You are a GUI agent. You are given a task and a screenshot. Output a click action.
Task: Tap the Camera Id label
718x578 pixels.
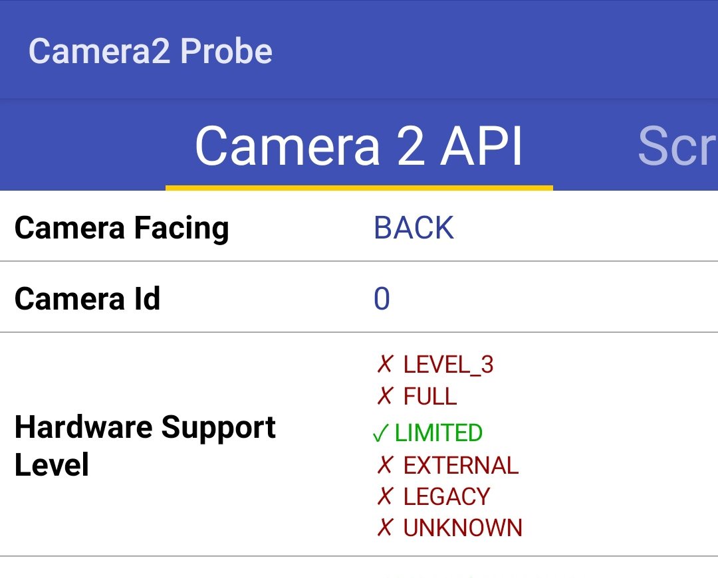point(87,298)
